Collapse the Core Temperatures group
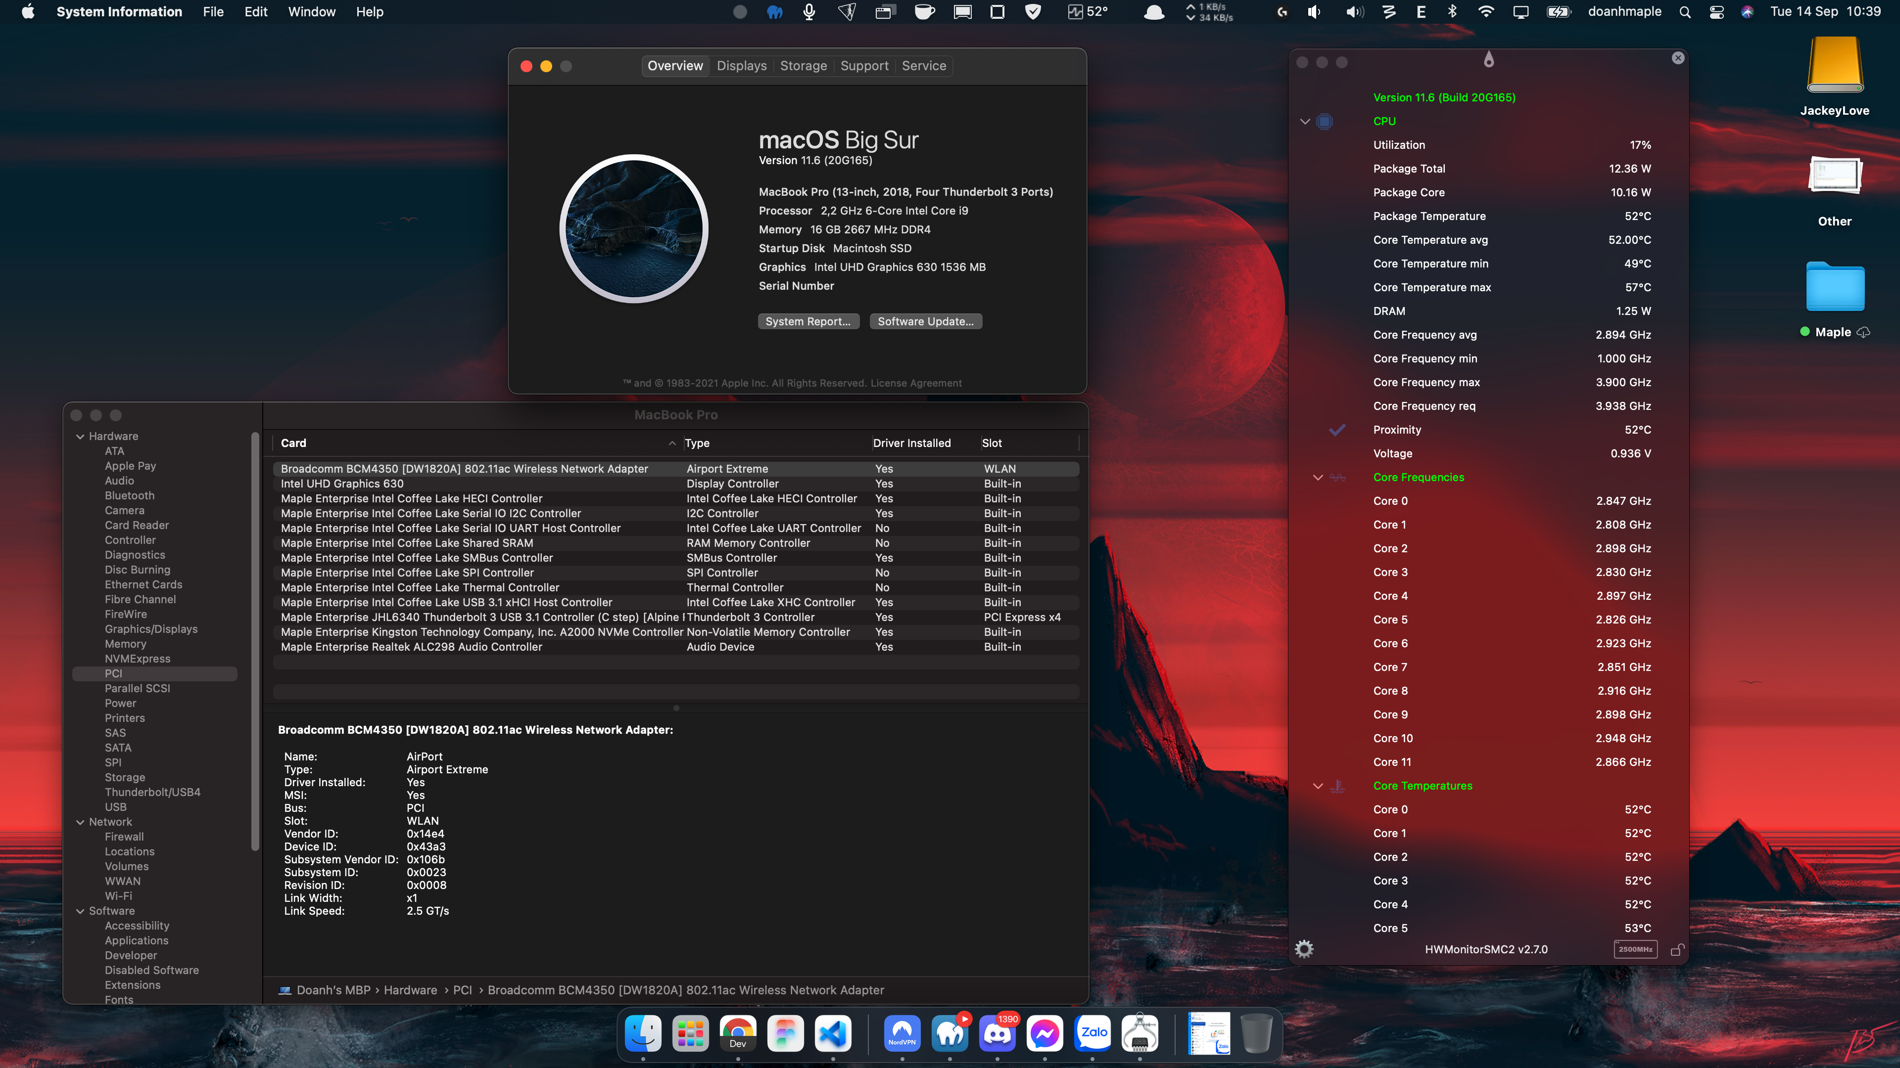 click(x=1318, y=787)
